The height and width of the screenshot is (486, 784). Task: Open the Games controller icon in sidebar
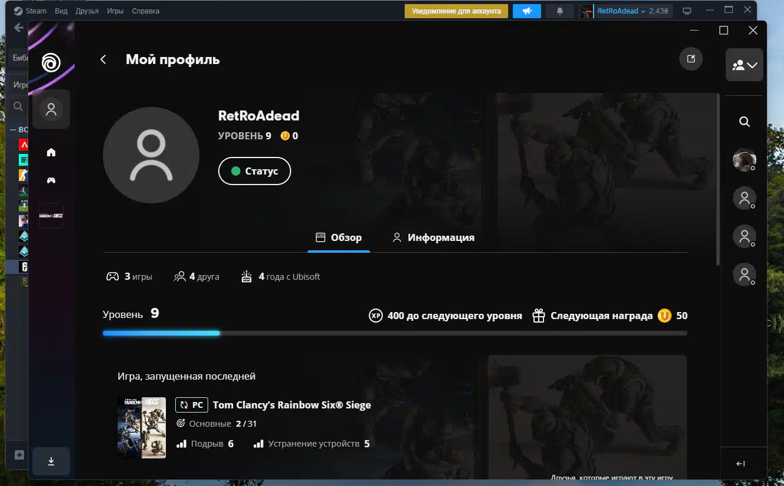point(51,180)
